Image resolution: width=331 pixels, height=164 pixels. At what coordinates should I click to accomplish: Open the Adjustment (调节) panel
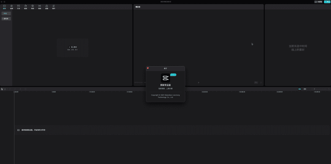[54, 7]
